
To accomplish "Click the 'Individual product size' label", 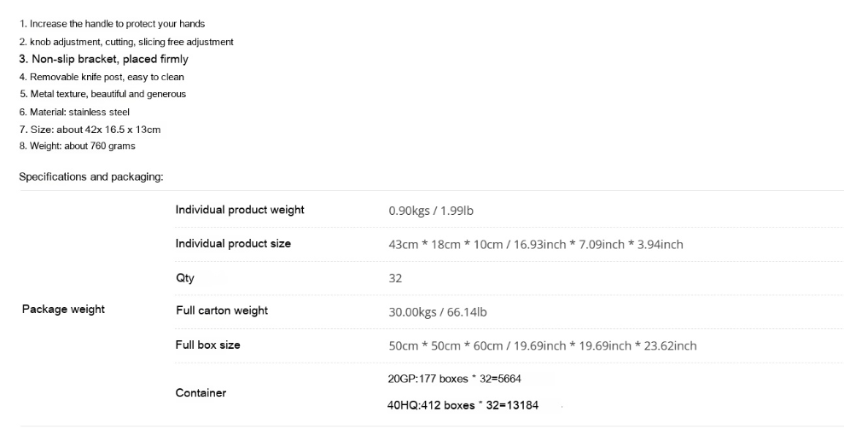I will (x=233, y=244).
